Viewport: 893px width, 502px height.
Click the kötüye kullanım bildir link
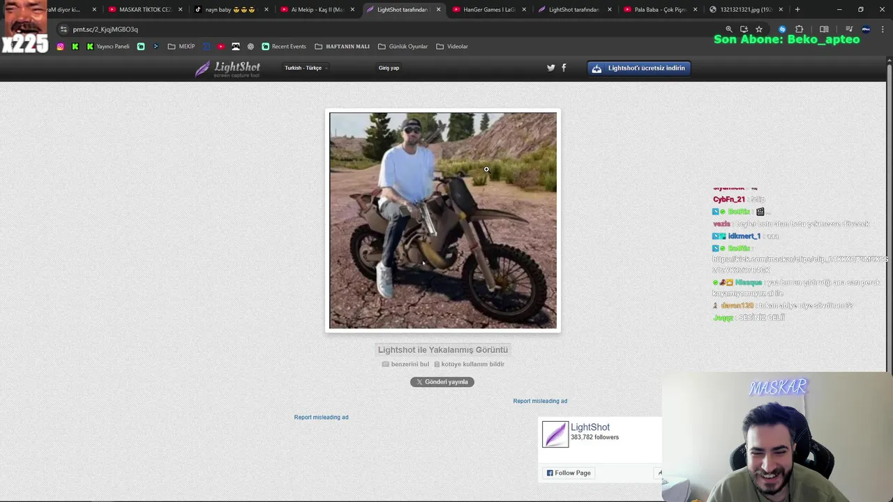pos(469,364)
